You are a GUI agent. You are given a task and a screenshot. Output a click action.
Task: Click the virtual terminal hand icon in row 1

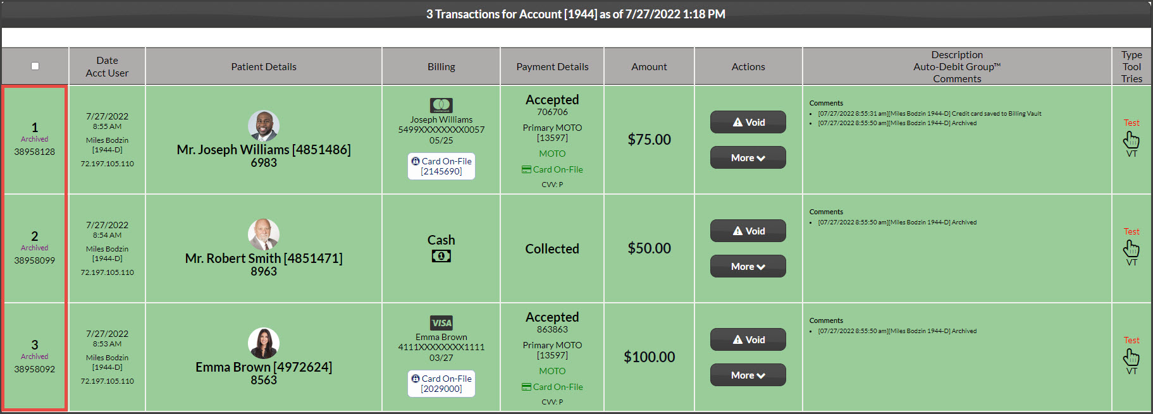[1131, 140]
